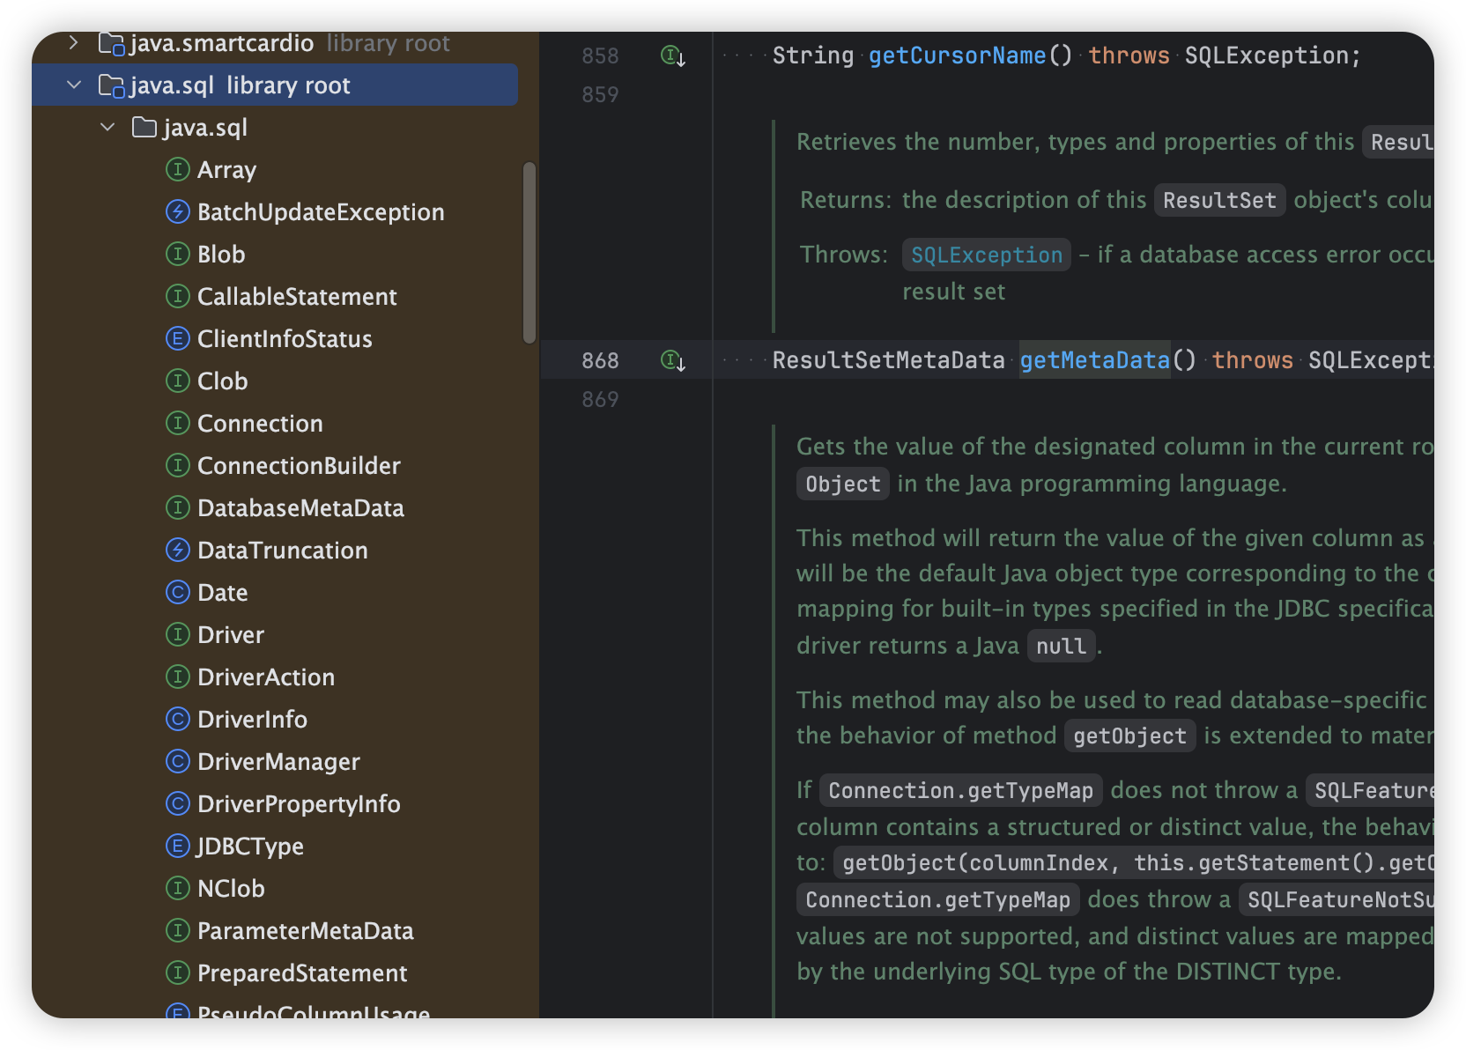Select JDBCType in the tree
The height and width of the screenshot is (1050, 1466).
250,847
